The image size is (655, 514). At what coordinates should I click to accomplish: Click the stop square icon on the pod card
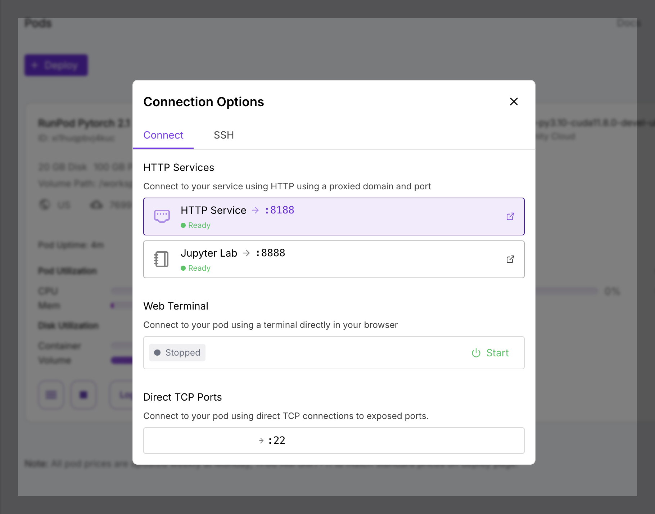point(83,395)
